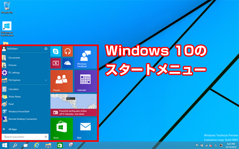
Task: Open the People tile
Action: coord(62,81)
